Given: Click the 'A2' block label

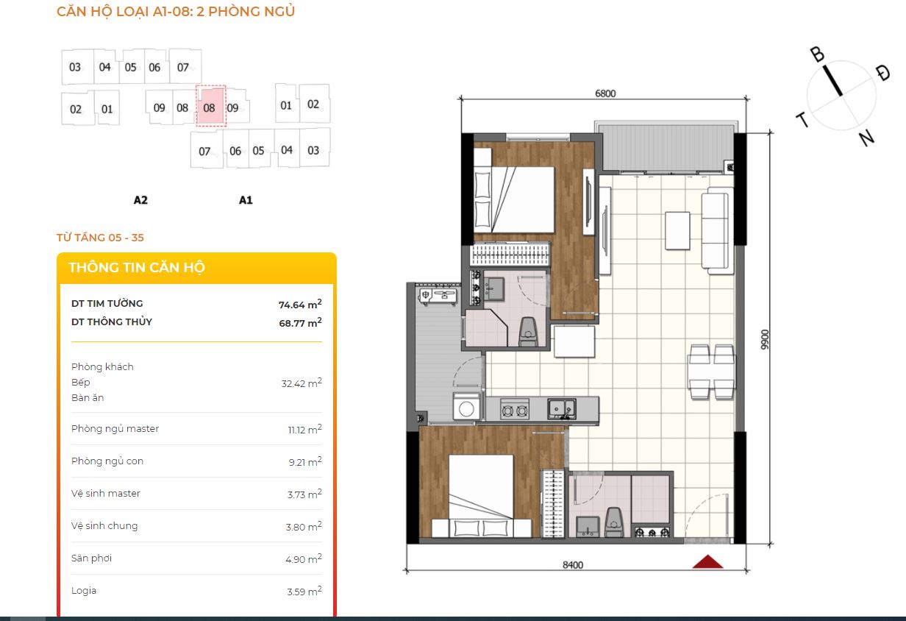Looking at the screenshot, I should pyautogui.click(x=141, y=199).
